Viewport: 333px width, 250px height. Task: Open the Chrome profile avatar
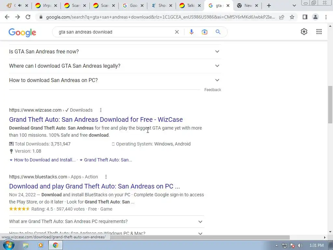coord(315,17)
